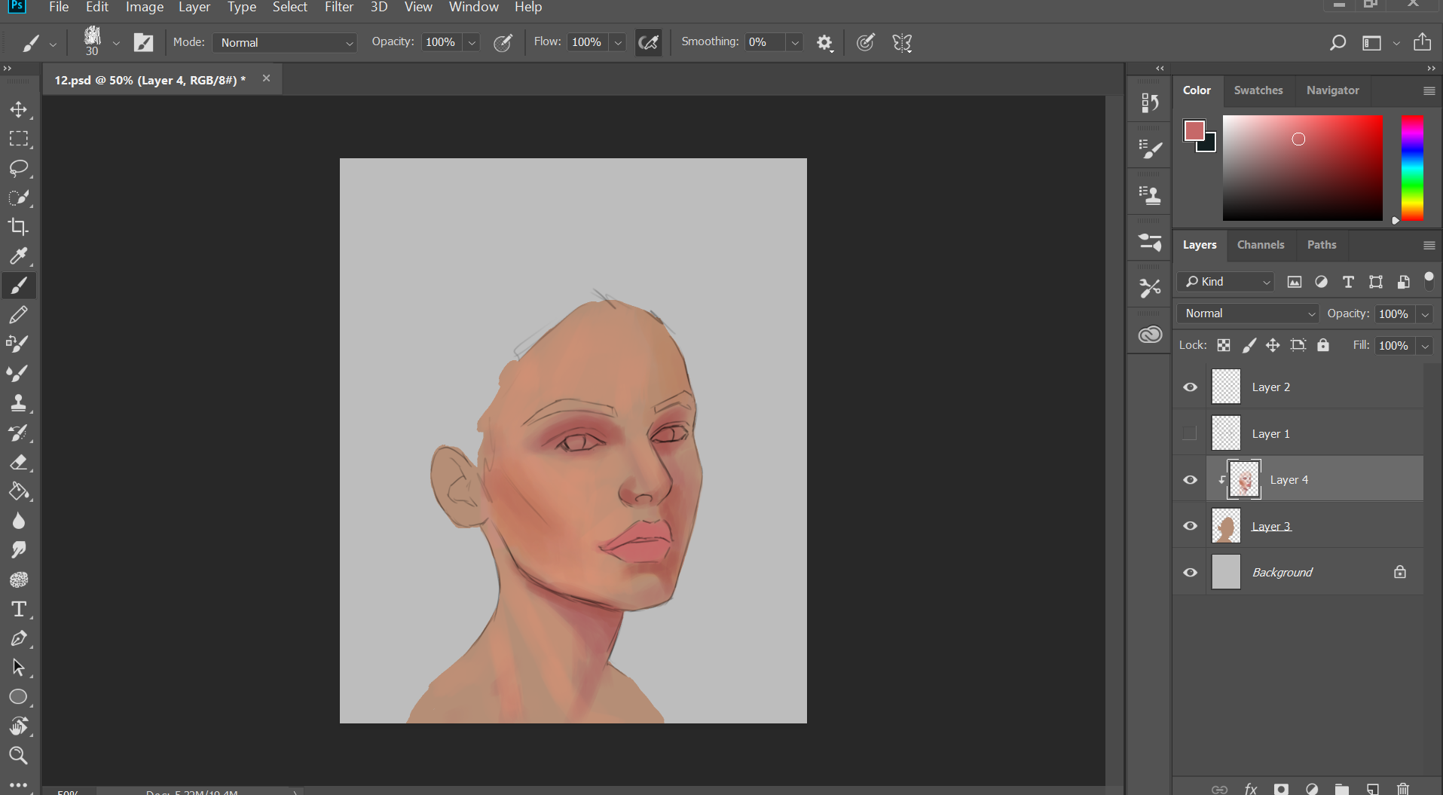
Task: Open the Filter menu
Action: tap(338, 8)
